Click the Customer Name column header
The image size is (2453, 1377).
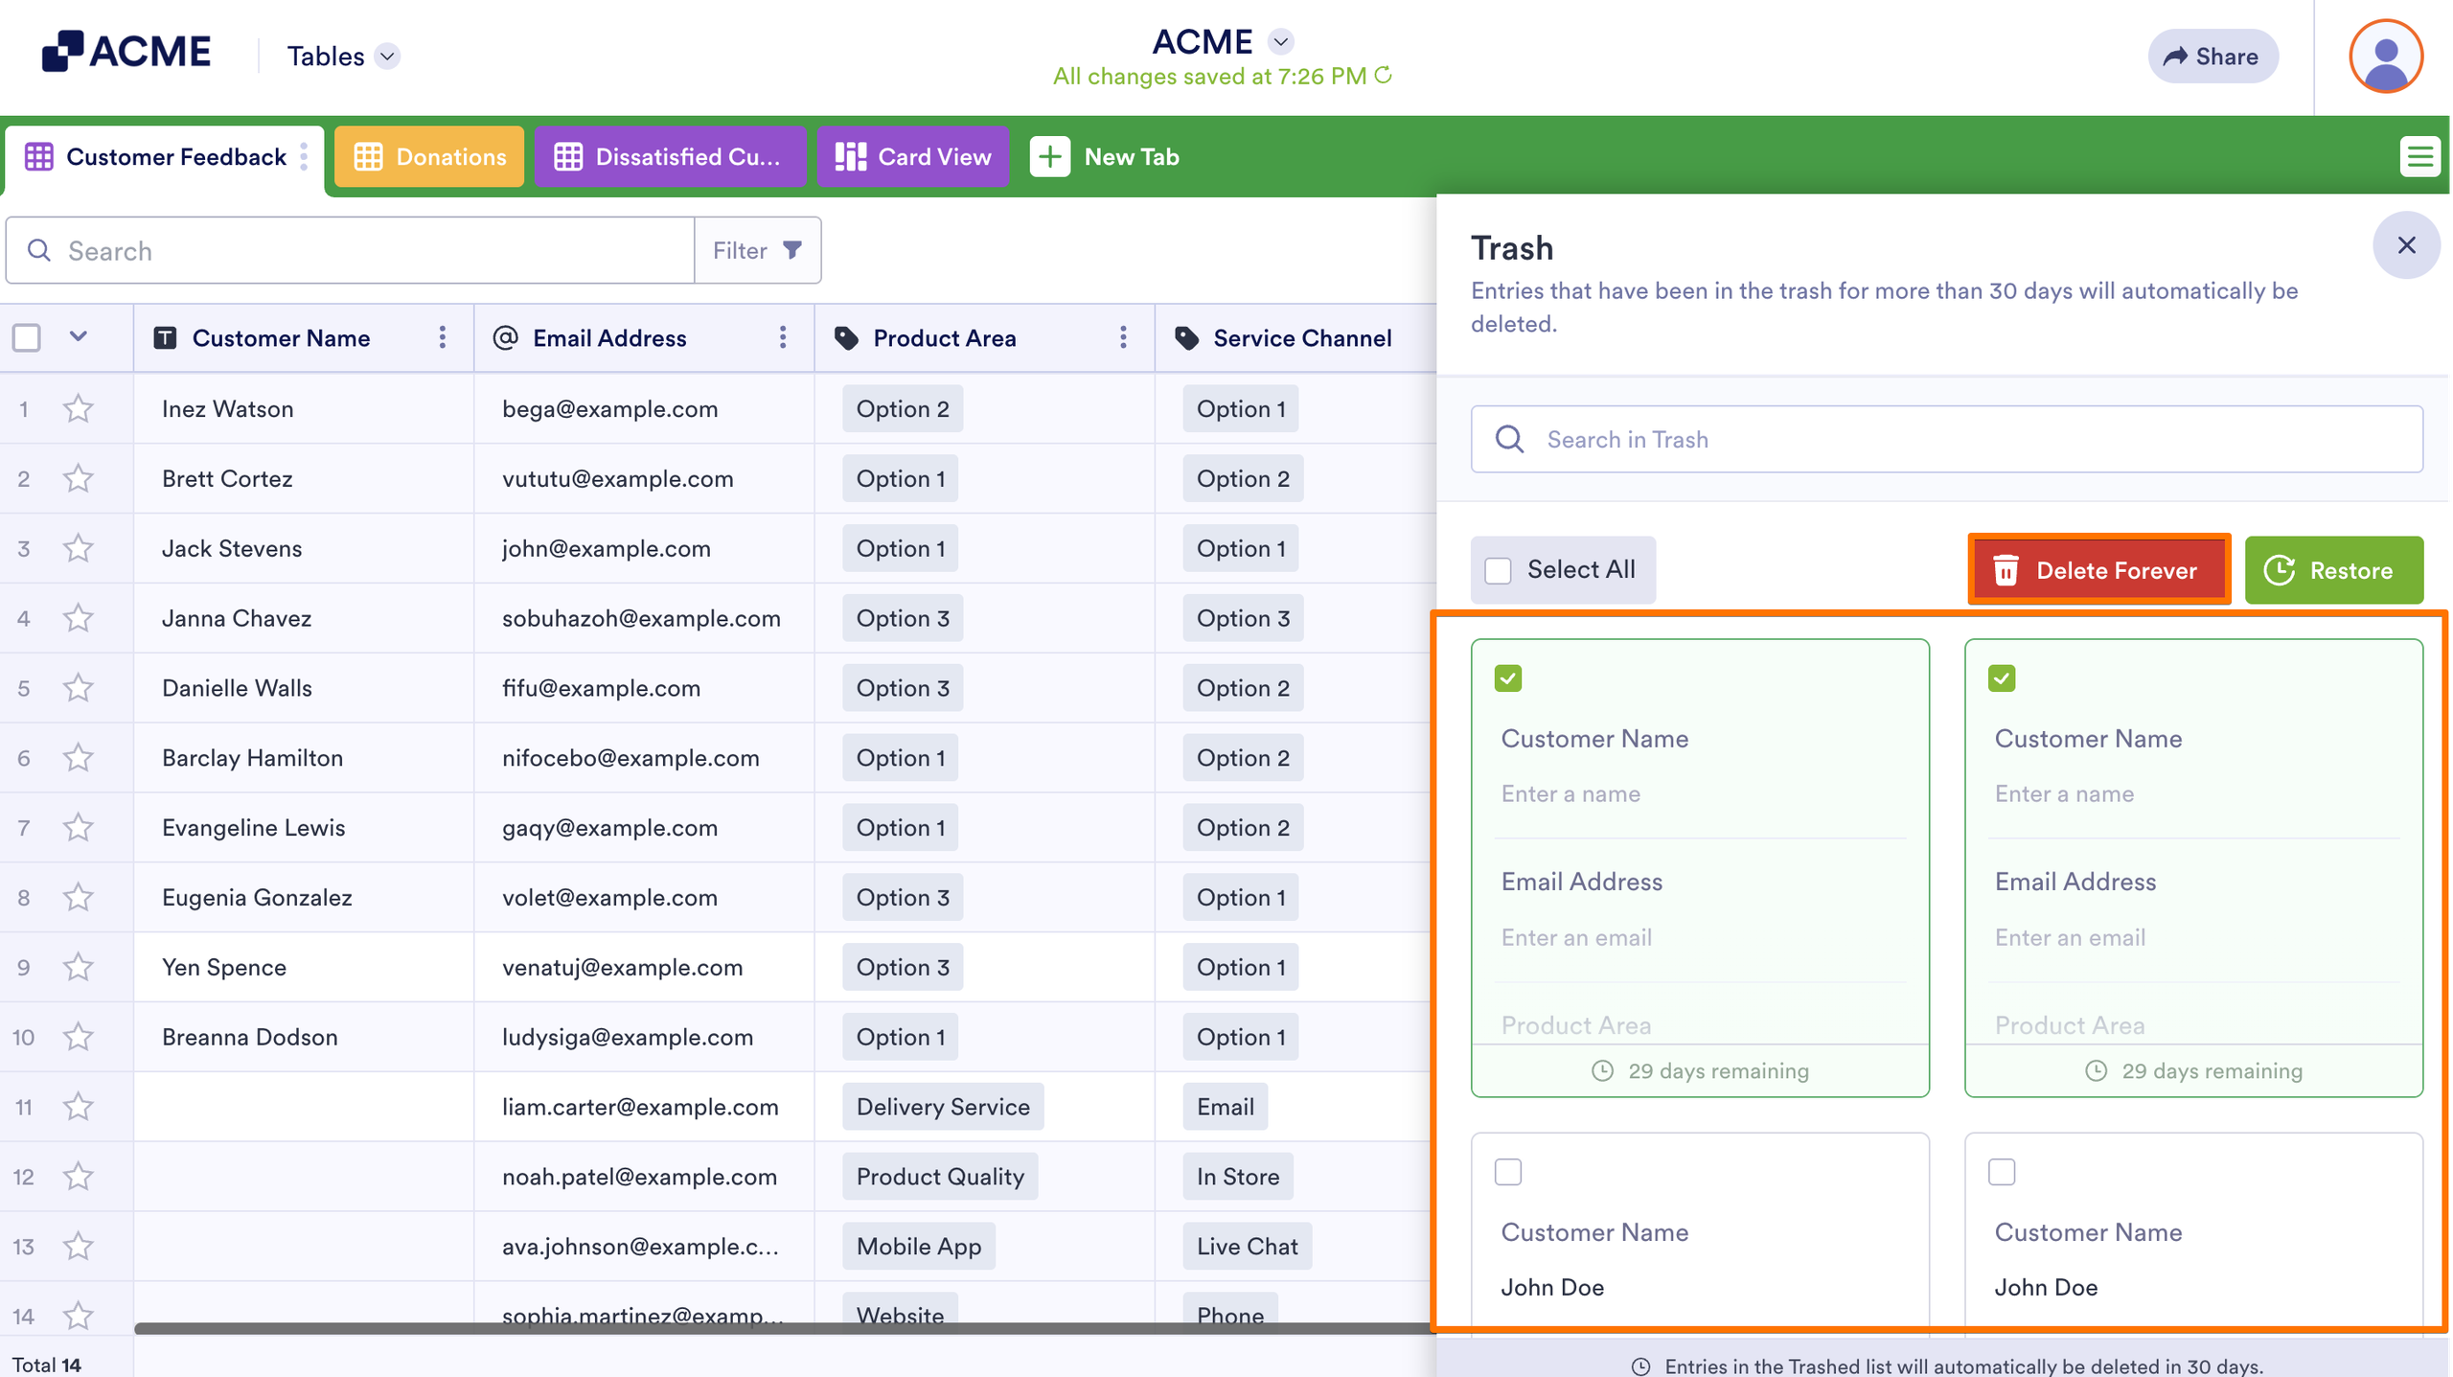point(303,337)
